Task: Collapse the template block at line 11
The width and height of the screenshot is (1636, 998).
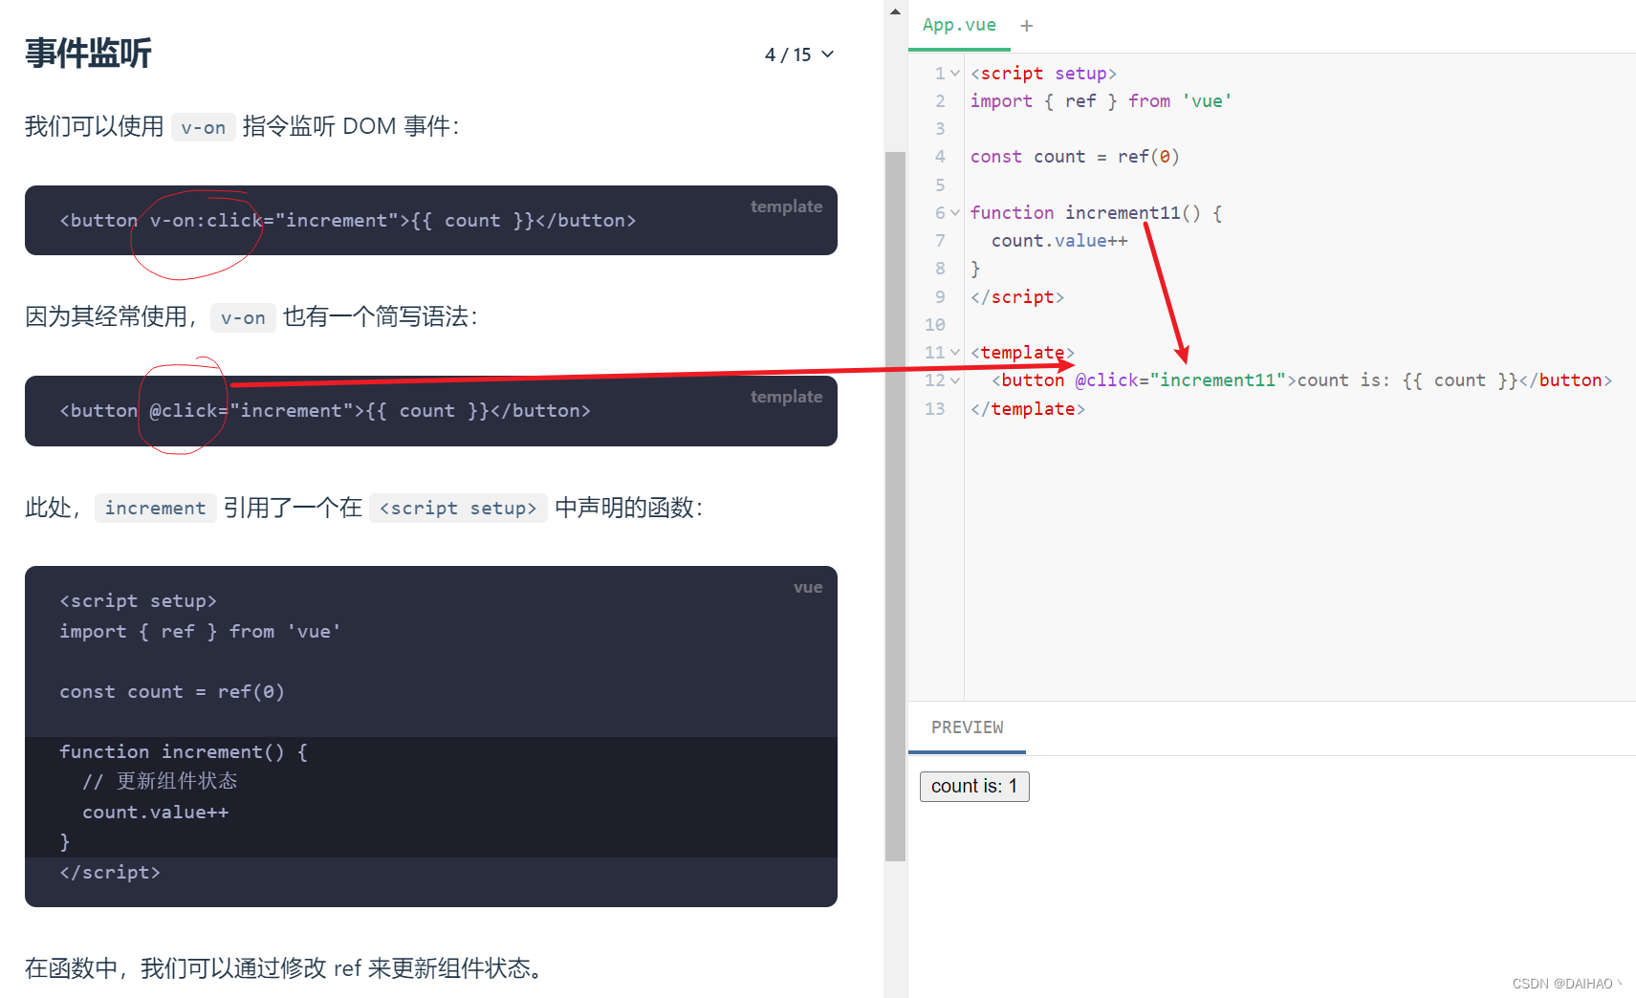Action: point(955,353)
